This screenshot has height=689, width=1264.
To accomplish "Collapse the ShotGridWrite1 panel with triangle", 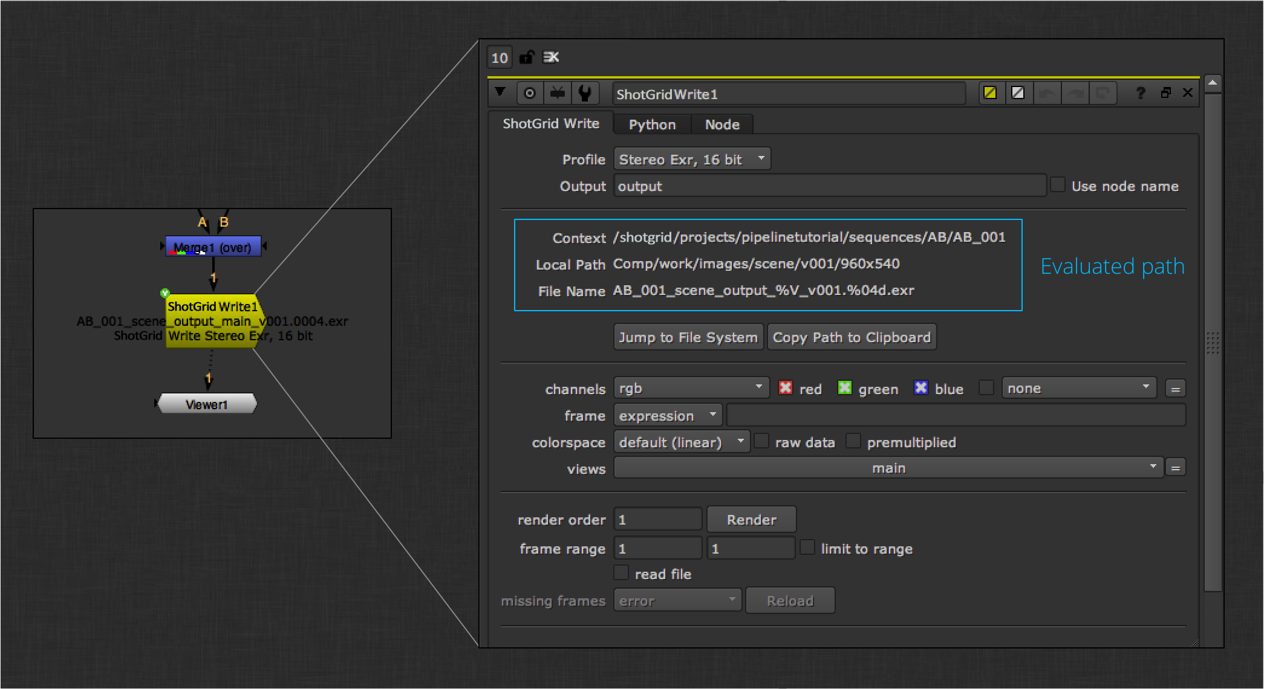I will point(500,92).
